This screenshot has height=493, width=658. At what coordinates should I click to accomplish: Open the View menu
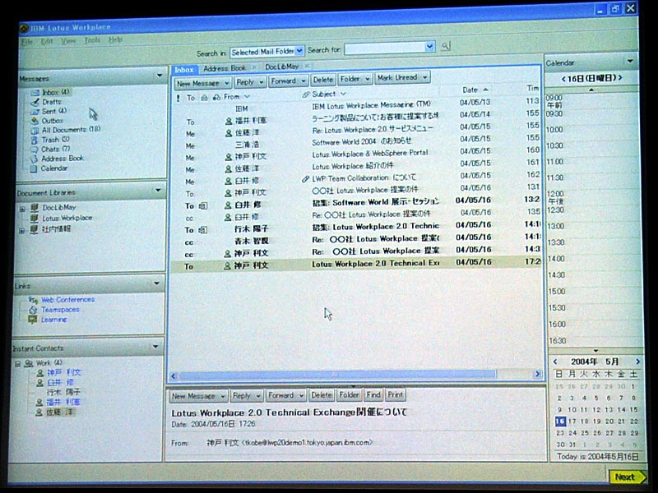click(68, 40)
